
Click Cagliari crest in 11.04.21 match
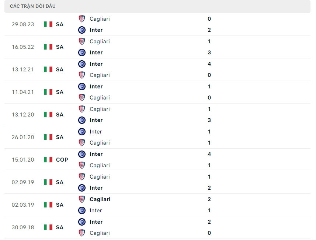[82, 98]
